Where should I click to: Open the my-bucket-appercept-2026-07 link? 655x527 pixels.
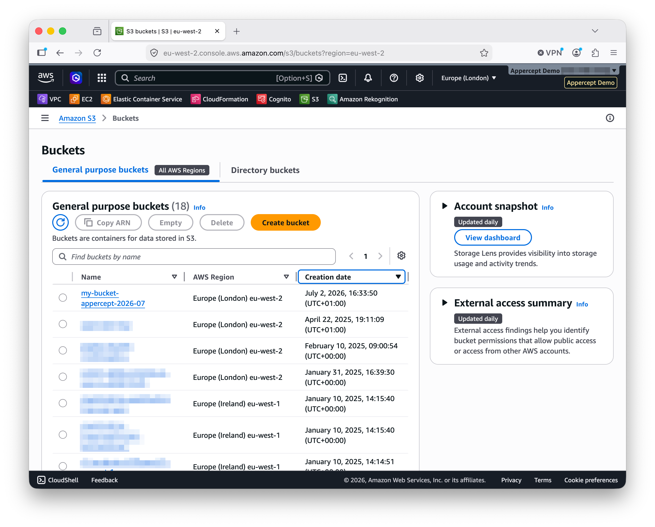113,298
